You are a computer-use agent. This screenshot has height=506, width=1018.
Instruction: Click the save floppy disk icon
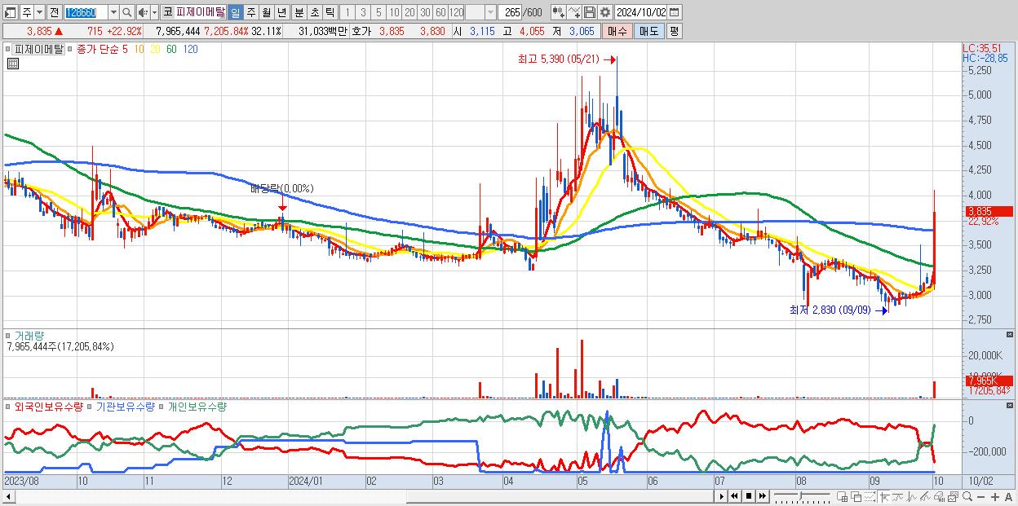[x=589, y=12]
